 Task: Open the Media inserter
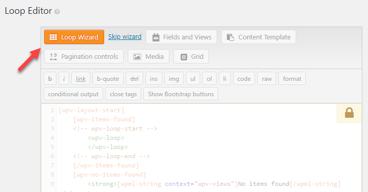(148, 56)
